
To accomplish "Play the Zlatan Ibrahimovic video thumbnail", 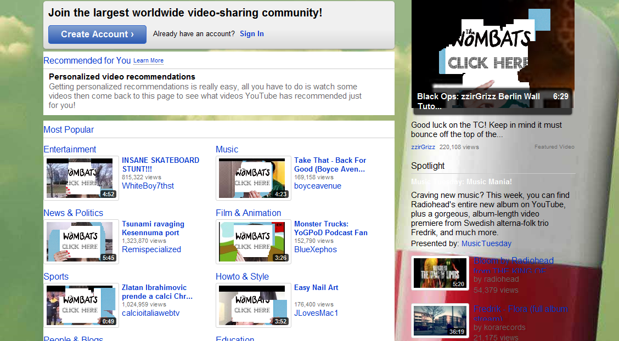I will click(x=81, y=305).
